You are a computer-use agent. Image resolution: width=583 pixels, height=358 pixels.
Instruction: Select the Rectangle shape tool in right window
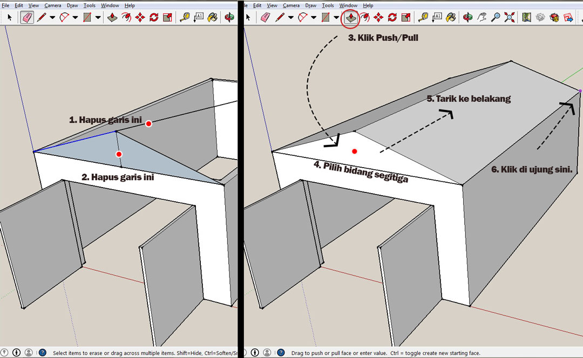pos(326,17)
